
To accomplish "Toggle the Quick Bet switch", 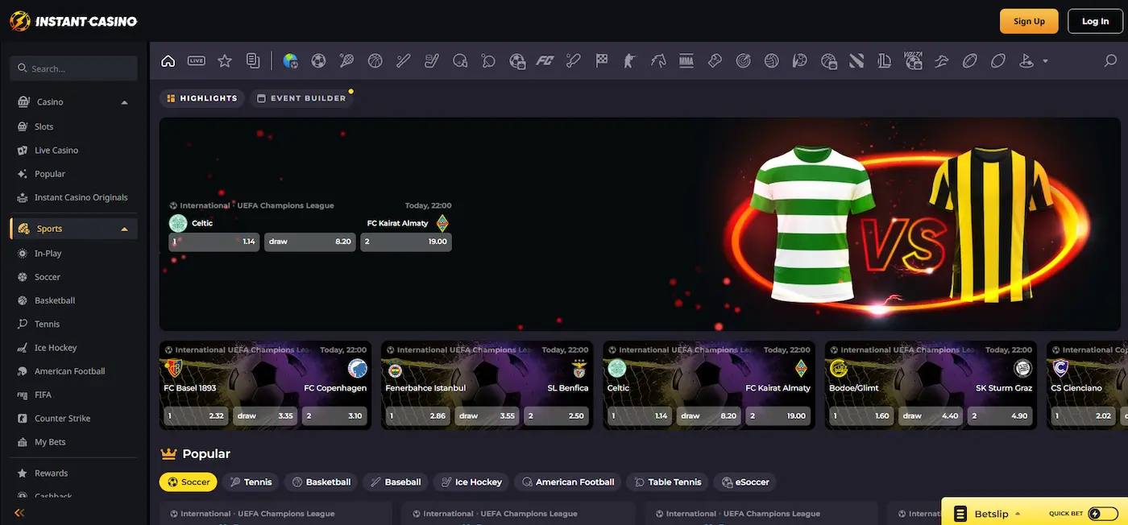I will [x=1102, y=514].
